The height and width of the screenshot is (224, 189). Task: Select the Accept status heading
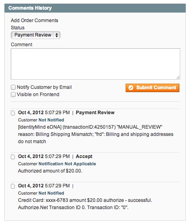tap(84, 156)
